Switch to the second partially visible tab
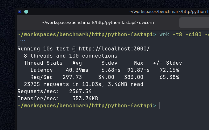The width and height of the screenshot is (209, 130). click(194, 23)
